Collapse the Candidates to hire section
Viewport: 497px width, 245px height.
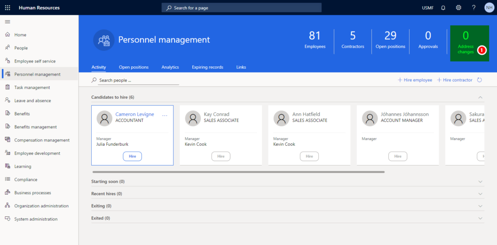480,97
